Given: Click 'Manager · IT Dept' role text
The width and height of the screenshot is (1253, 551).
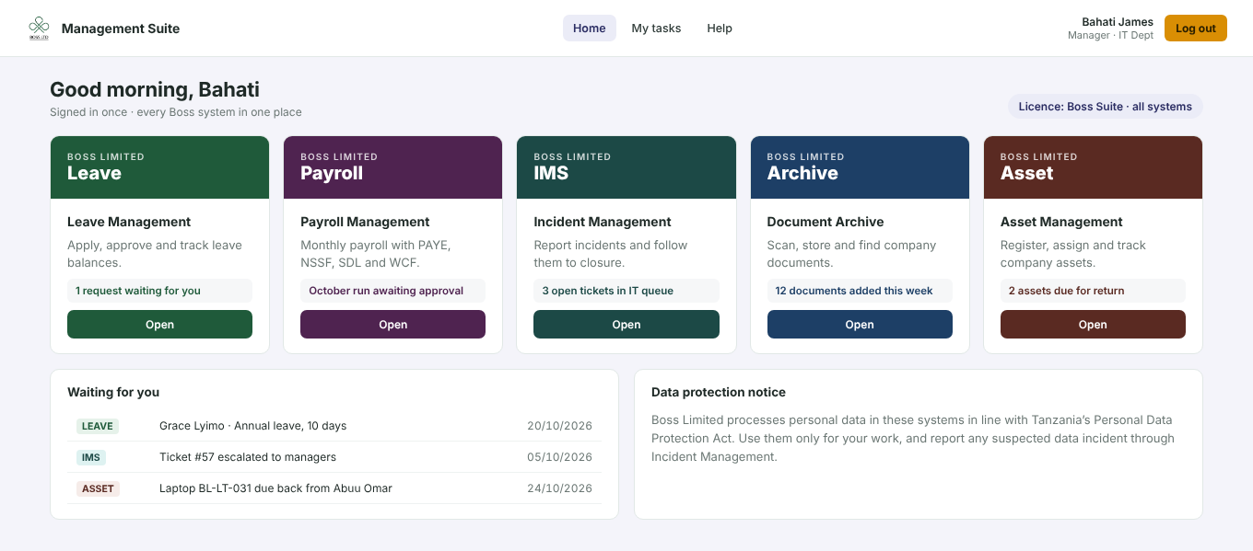Looking at the screenshot, I should (1110, 36).
